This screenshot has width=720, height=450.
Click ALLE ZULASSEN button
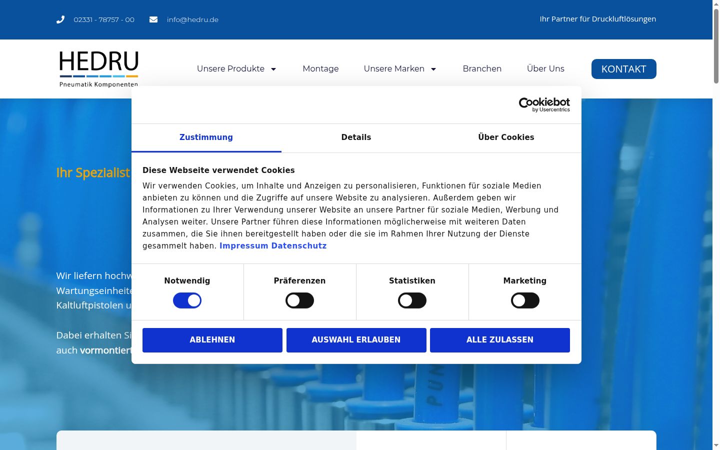click(x=500, y=340)
